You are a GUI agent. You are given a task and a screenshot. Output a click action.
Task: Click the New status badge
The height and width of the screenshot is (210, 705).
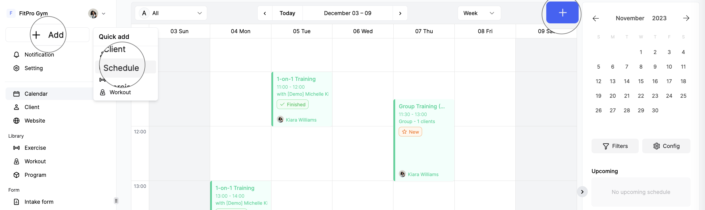click(x=410, y=132)
